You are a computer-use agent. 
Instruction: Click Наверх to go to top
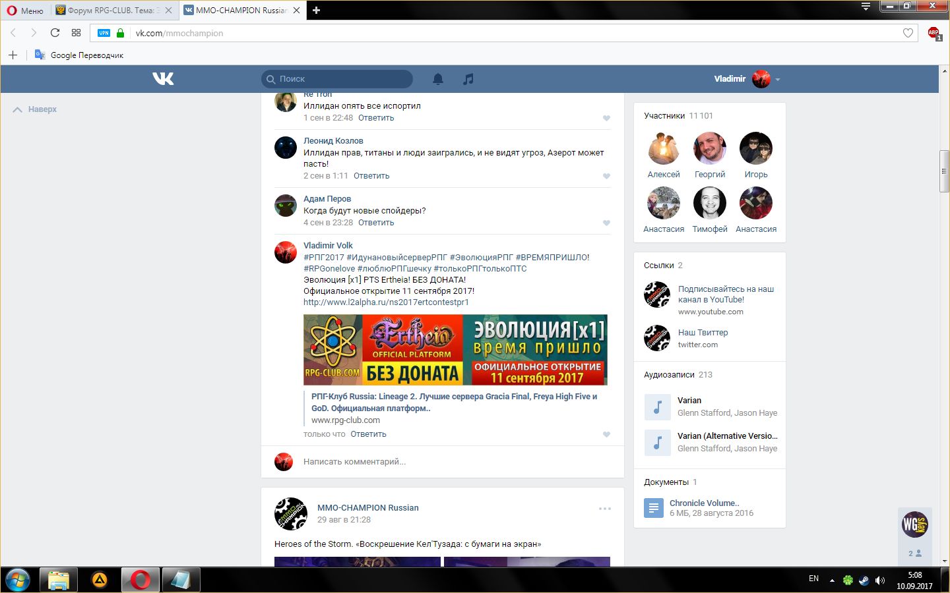(35, 109)
